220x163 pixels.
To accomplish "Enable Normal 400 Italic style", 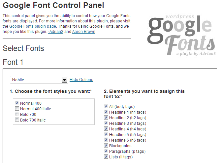I will (17, 109).
